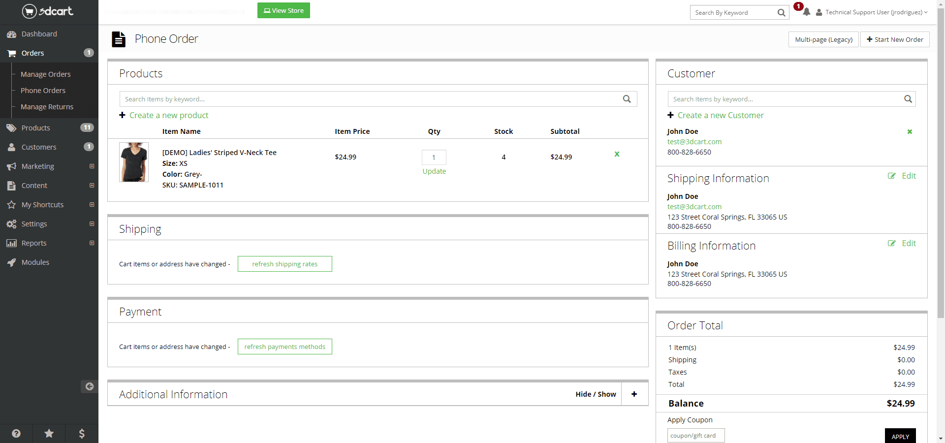Remove the Striped V-Neck Tee item

[x=617, y=154]
